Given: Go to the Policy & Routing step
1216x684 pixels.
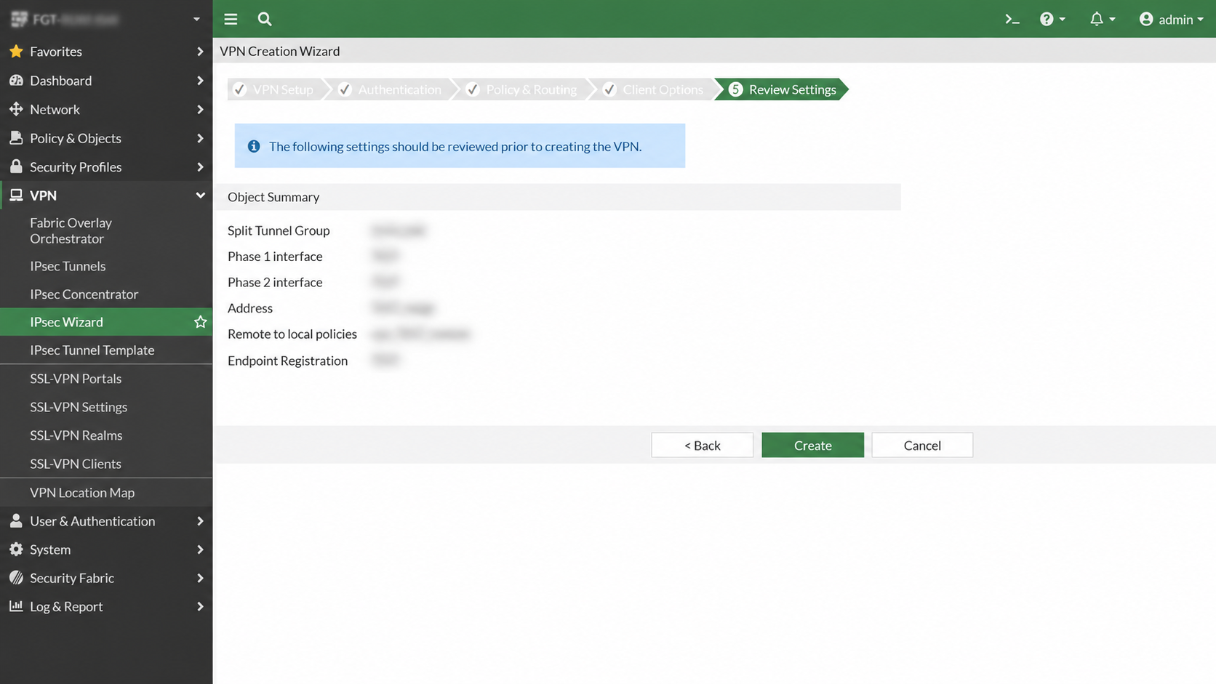Looking at the screenshot, I should click(522, 89).
